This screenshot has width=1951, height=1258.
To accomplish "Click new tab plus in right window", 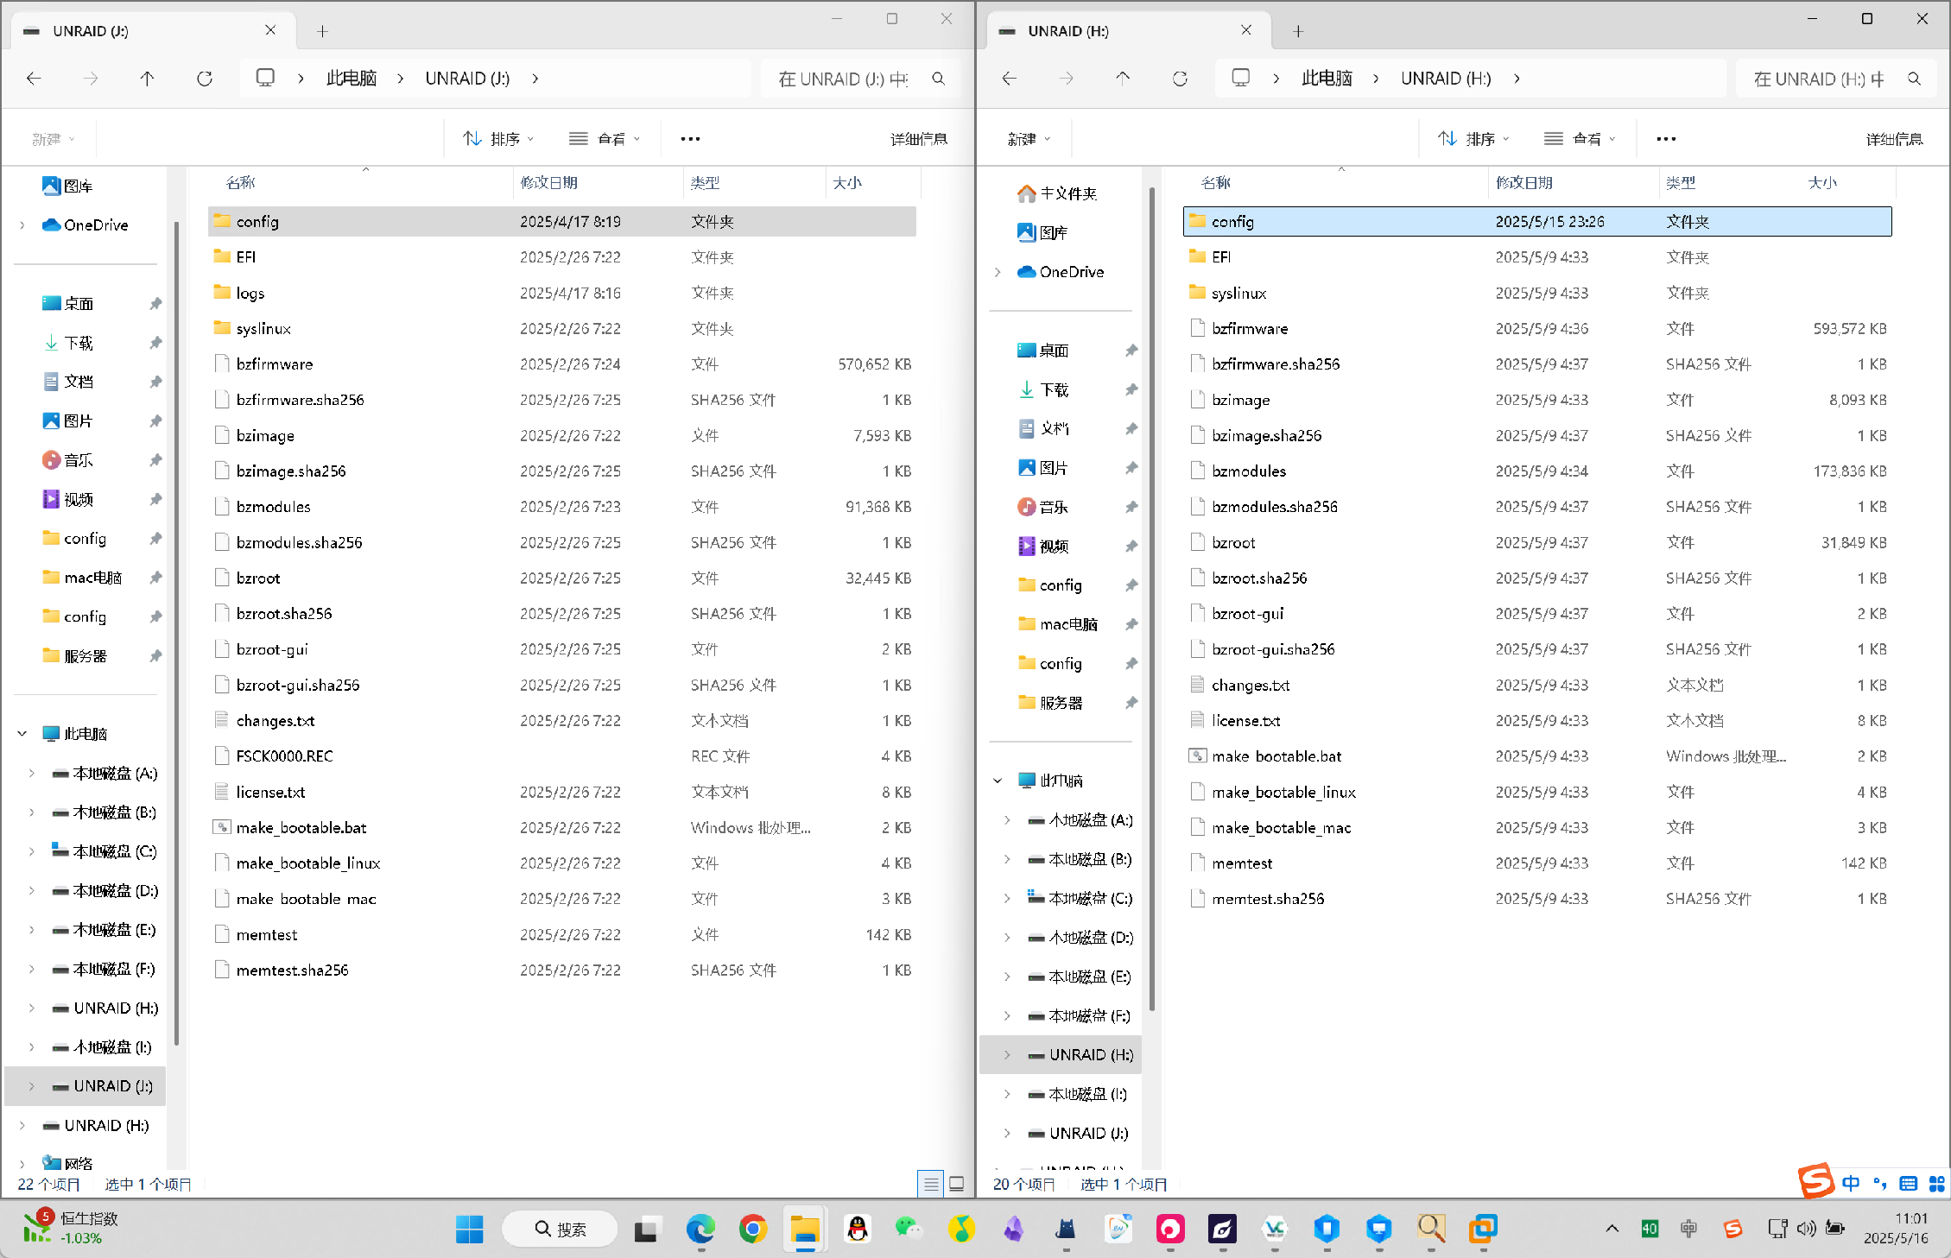I will (1297, 32).
